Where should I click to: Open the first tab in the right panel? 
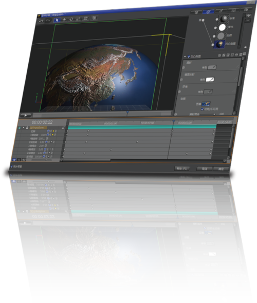pos(196,12)
